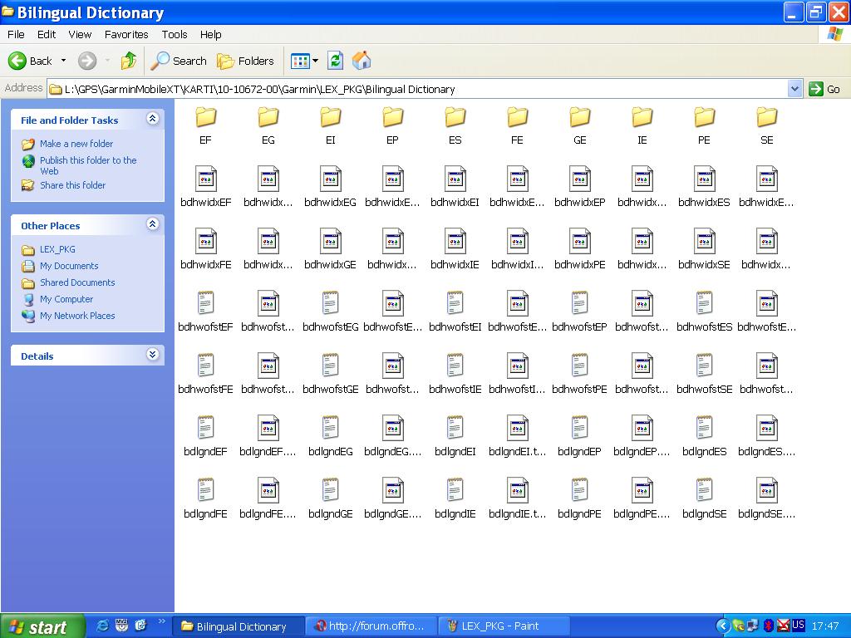This screenshot has width=851, height=638.
Task: Open the SE folder
Action: (766, 118)
